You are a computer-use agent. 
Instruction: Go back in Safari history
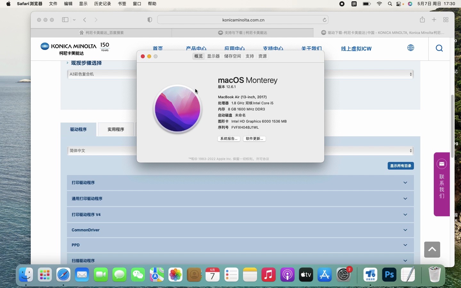85,20
